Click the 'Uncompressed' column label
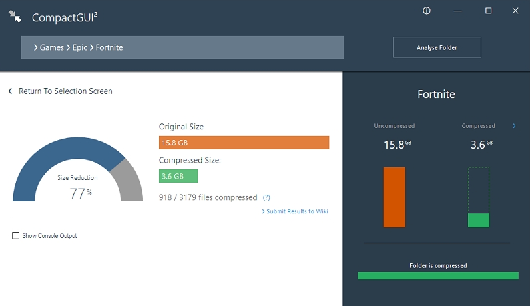Viewport: 530px width, 306px height. point(394,126)
